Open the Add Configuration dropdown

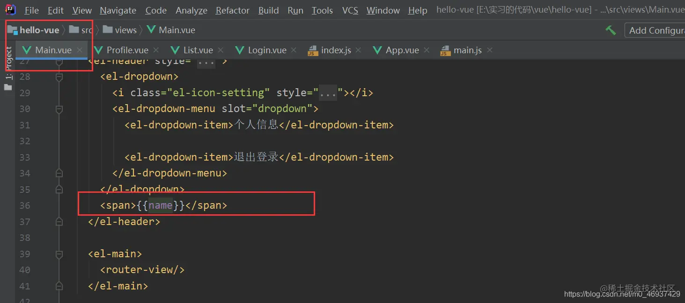point(656,30)
